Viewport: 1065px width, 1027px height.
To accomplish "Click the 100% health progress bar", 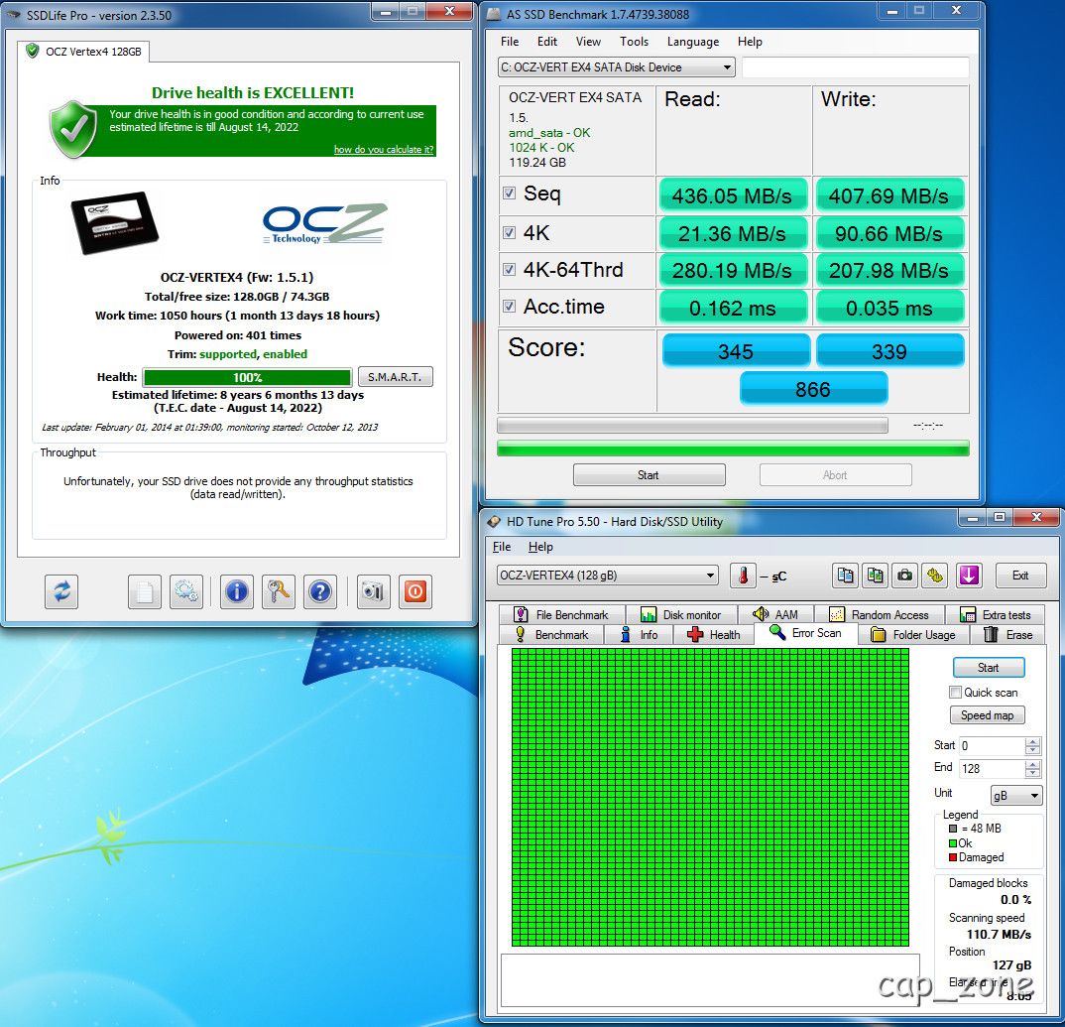I will [x=247, y=377].
